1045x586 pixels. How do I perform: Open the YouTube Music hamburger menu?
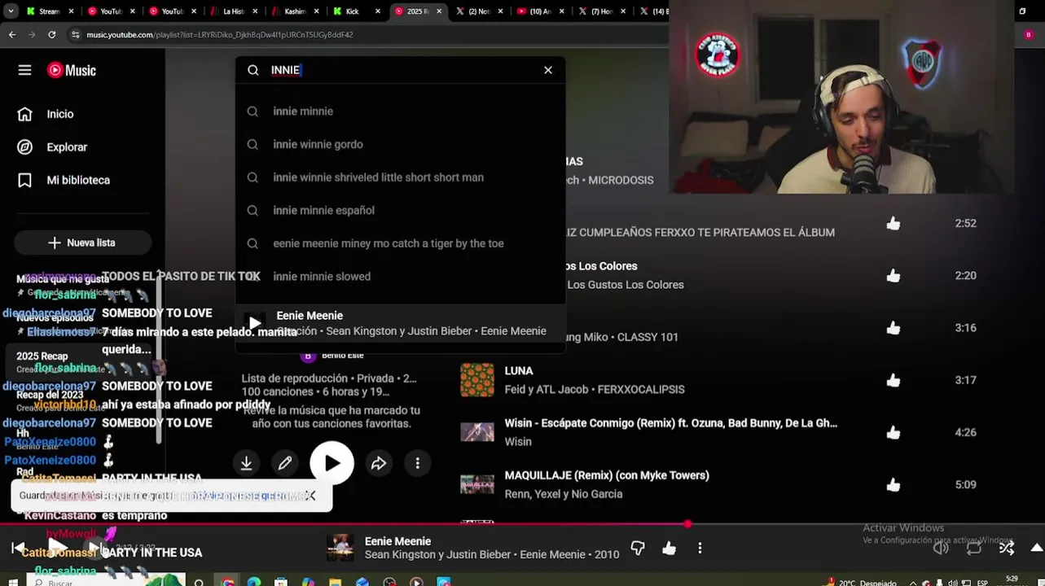(24, 70)
